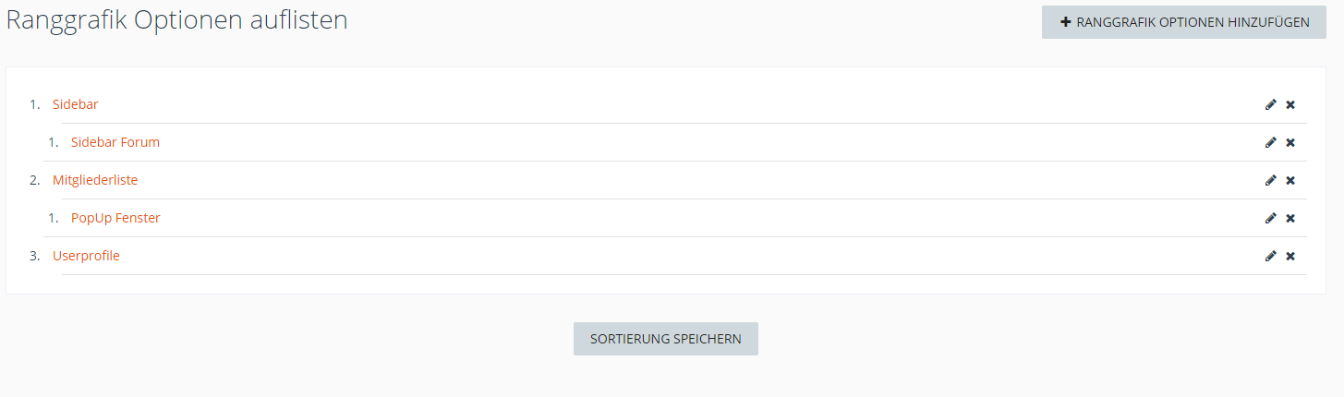Delete the Sidebar entry

coord(1290,104)
